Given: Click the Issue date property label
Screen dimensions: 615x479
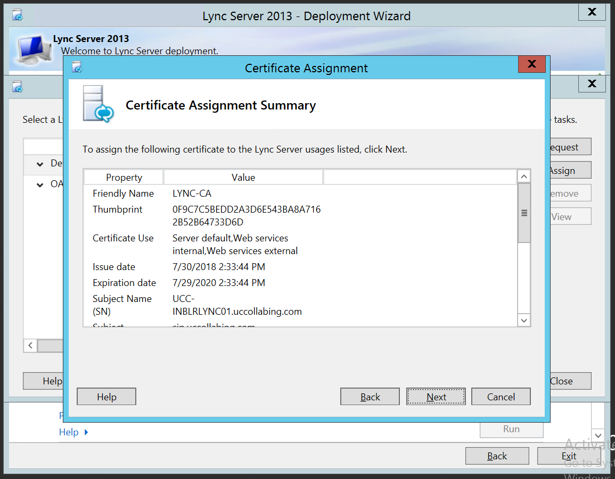Looking at the screenshot, I should (114, 267).
